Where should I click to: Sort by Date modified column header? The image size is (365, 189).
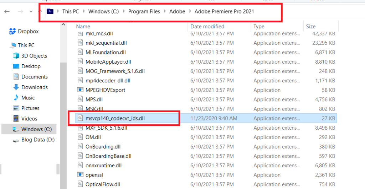coord(207,26)
